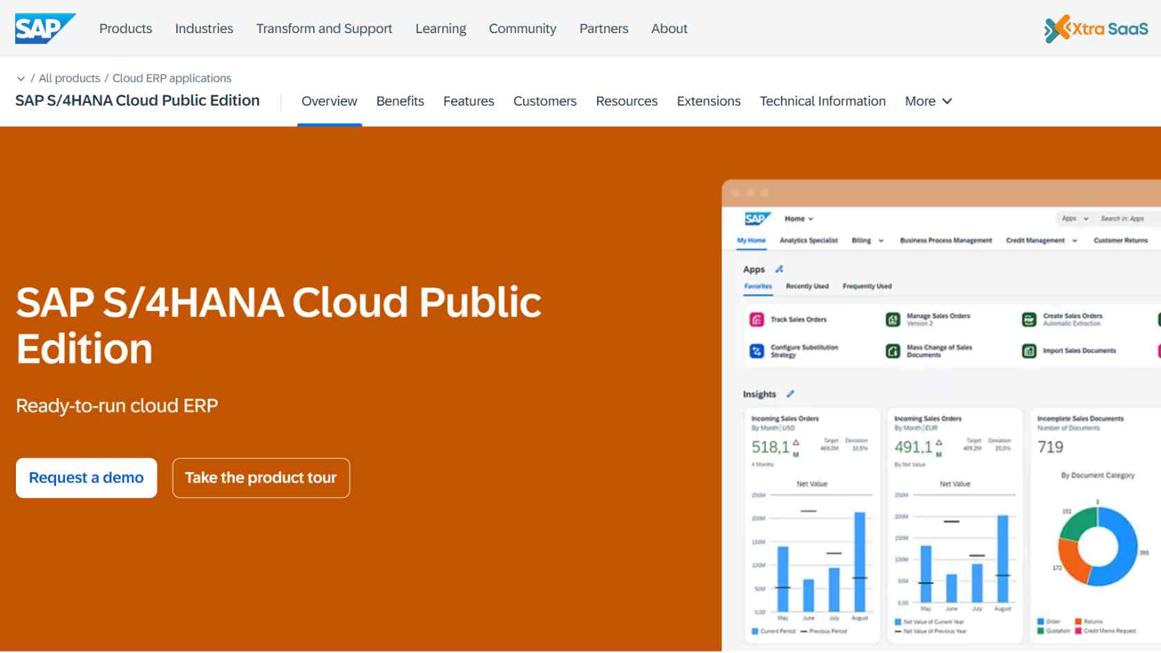The height and width of the screenshot is (653, 1161).
Task: Go to All products breadcrumb
Action: click(69, 78)
